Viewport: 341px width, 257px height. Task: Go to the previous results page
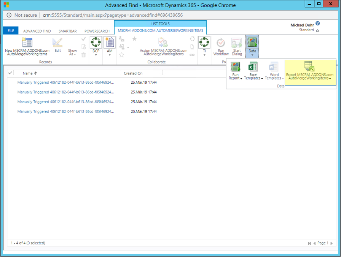coord(314,243)
